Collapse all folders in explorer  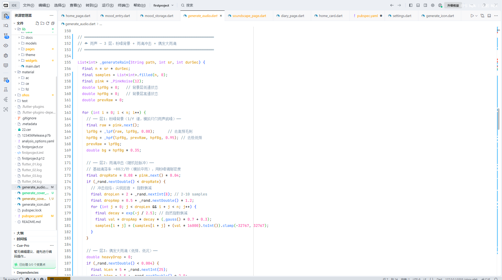(53, 23)
